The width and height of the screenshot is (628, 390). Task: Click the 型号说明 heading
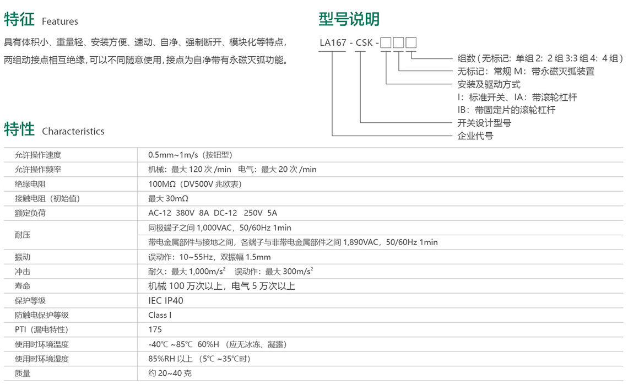(349, 19)
